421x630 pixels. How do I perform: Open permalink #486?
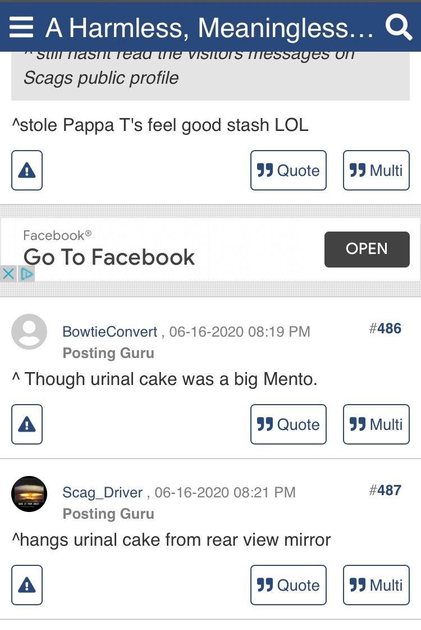click(x=385, y=329)
